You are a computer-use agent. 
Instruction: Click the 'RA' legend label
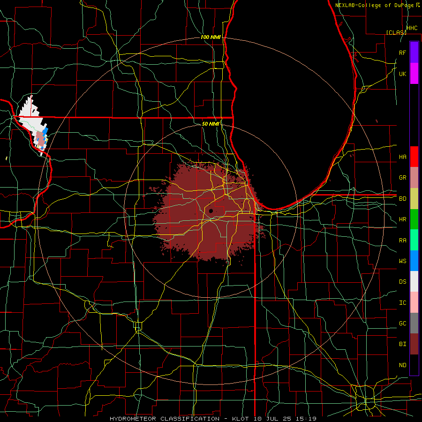402,240
